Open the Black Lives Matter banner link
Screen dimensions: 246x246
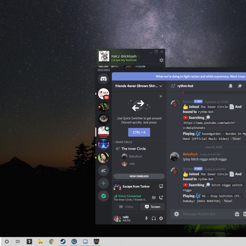pyautogui.click(x=200, y=77)
